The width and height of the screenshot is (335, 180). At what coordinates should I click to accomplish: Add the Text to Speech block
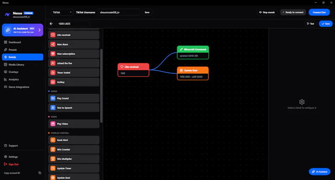tap(74, 108)
